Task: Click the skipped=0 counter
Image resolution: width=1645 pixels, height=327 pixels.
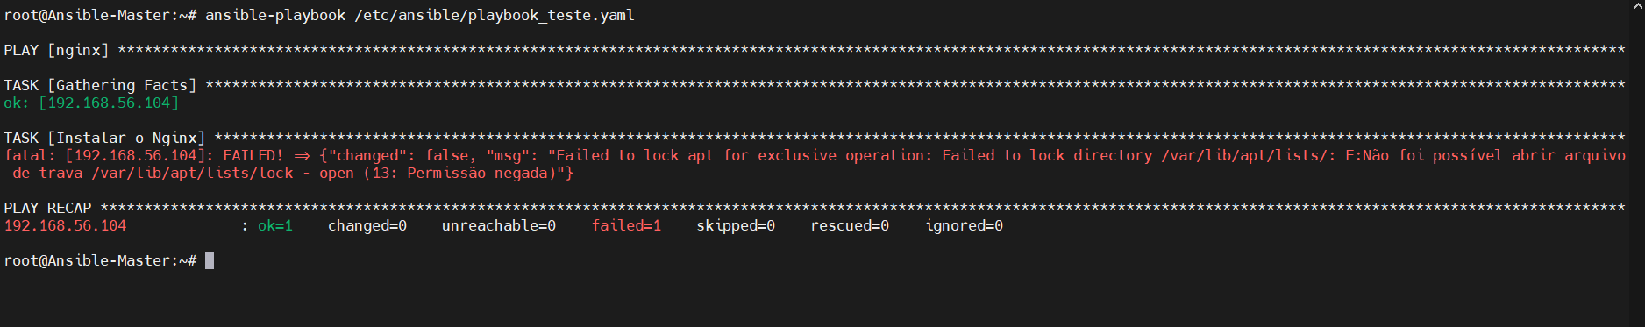Action: [x=736, y=225]
